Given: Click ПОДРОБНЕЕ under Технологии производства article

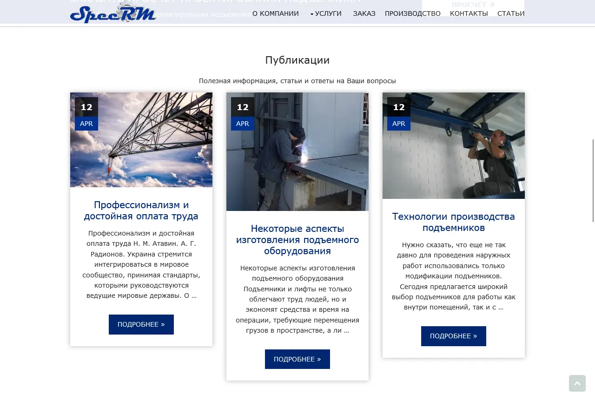Looking at the screenshot, I should 453,336.
